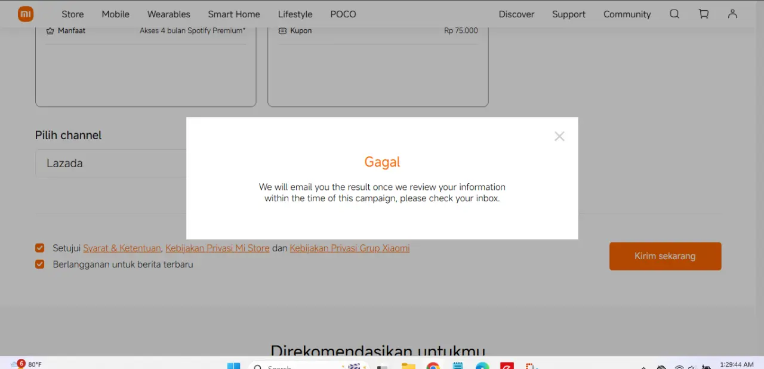Open the weather widget showing 80°F
The image size is (764, 369).
pos(26,364)
